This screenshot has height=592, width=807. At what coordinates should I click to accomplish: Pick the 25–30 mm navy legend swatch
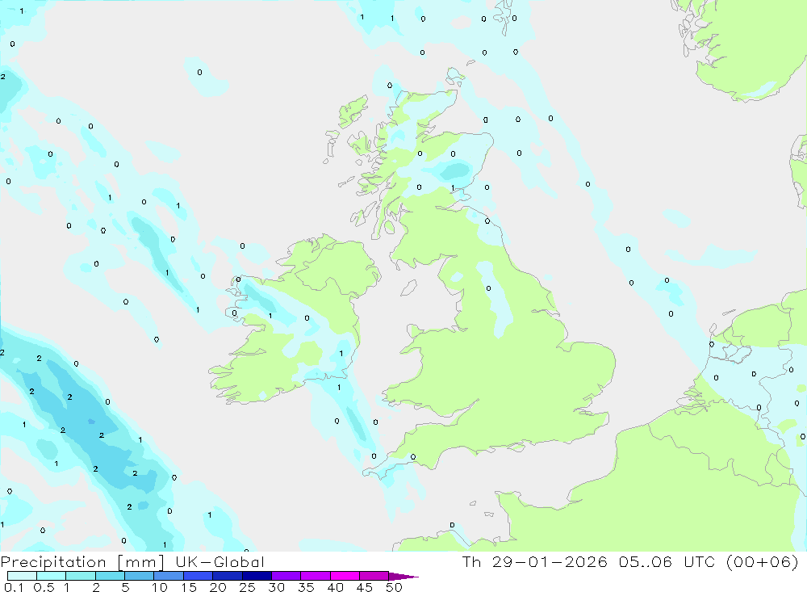point(257,576)
